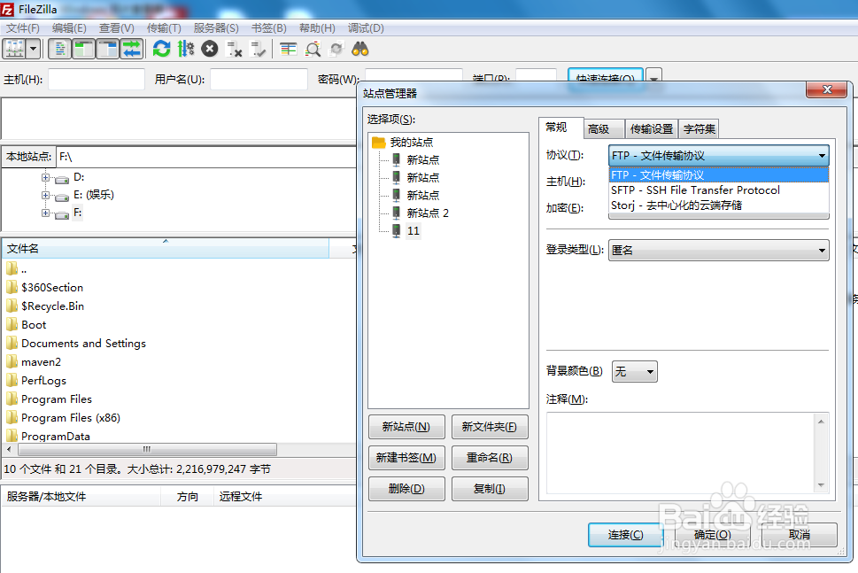The image size is (858, 573).
Task: Select the $Recycle.Bin folder
Action: 52,306
